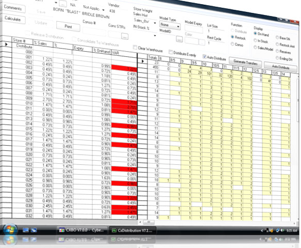The width and height of the screenshot is (301, 248).
Task: Select In Stock display option
Action: coord(255,40)
